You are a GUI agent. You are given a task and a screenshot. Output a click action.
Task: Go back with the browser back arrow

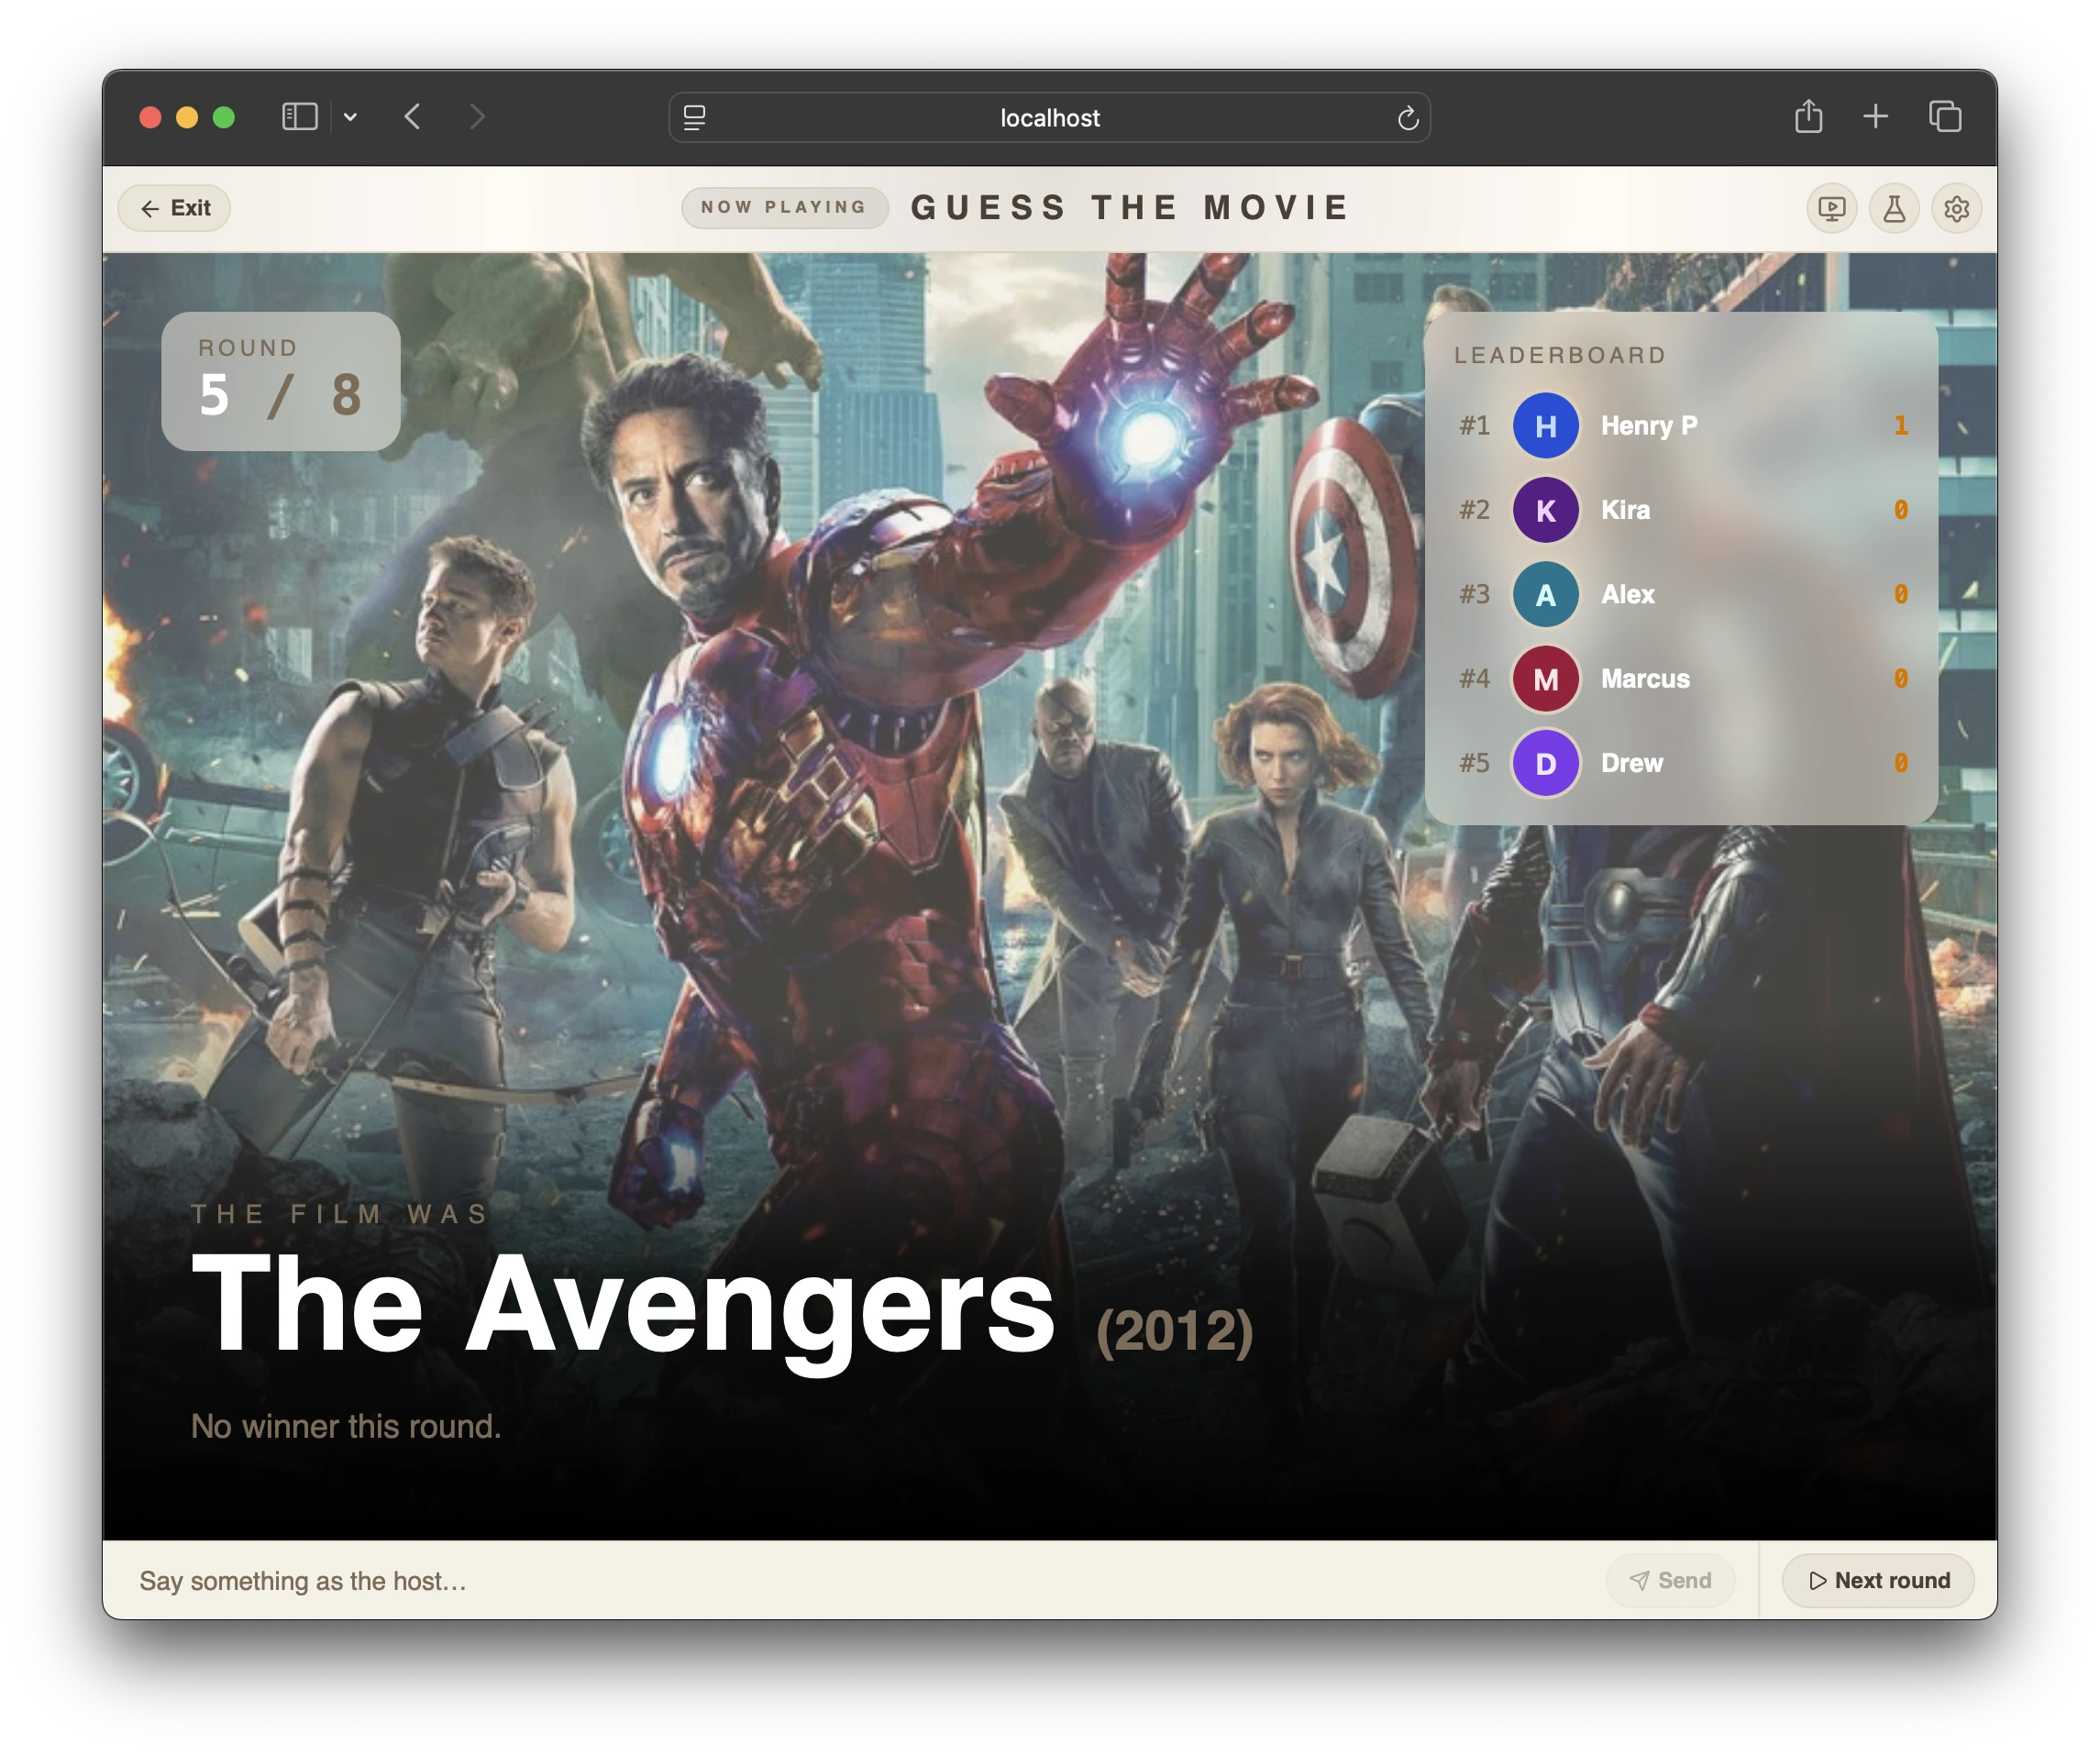pos(413,117)
